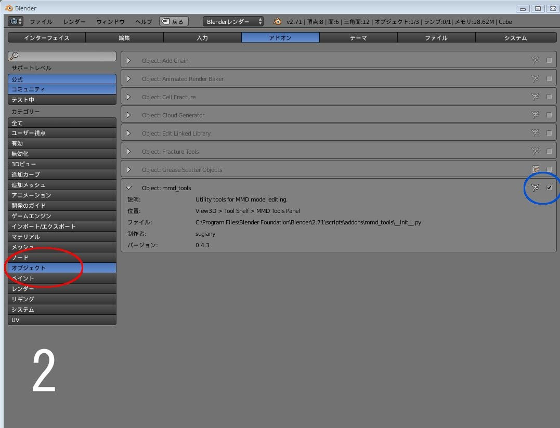The height and width of the screenshot is (428, 560).
Task: Select the 追加メッシュ category
Action: [62, 185]
